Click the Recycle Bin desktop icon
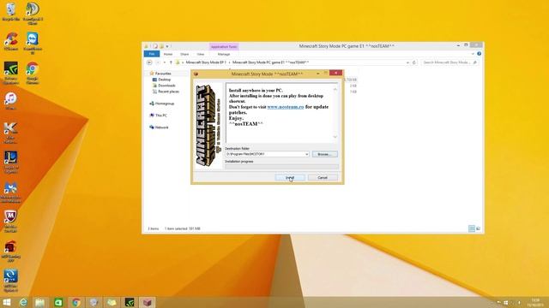Viewport: 549px width, 308px height. tap(11, 11)
